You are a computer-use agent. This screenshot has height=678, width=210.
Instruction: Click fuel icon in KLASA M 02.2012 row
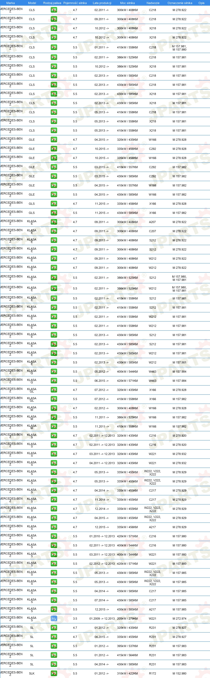point(54,408)
